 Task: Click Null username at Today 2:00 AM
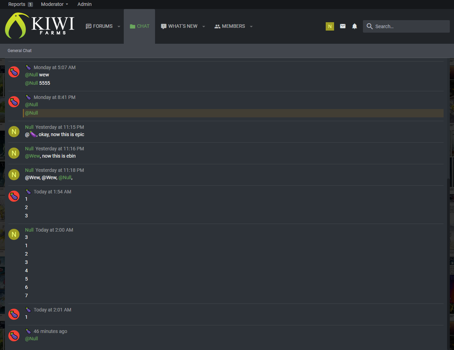pyautogui.click(x=29, y=230)
